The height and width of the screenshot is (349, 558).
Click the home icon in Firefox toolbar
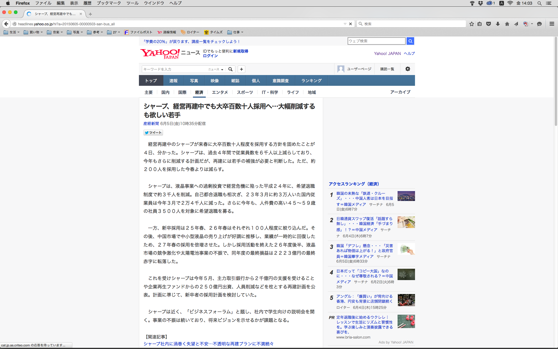(x=507, y=24)
